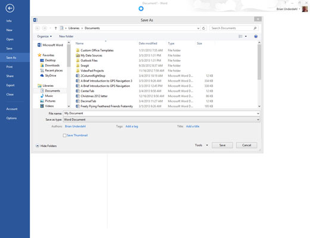The width and height of the screenshot is (310, 238).
Task: Click New folder button
Action: pos(66,36)
